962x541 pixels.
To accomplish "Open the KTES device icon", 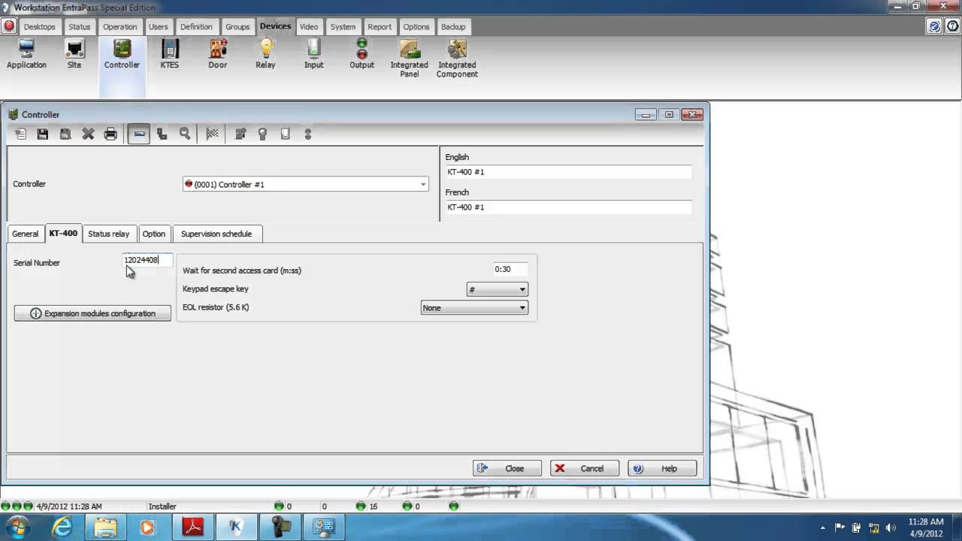I will point(170,54).
